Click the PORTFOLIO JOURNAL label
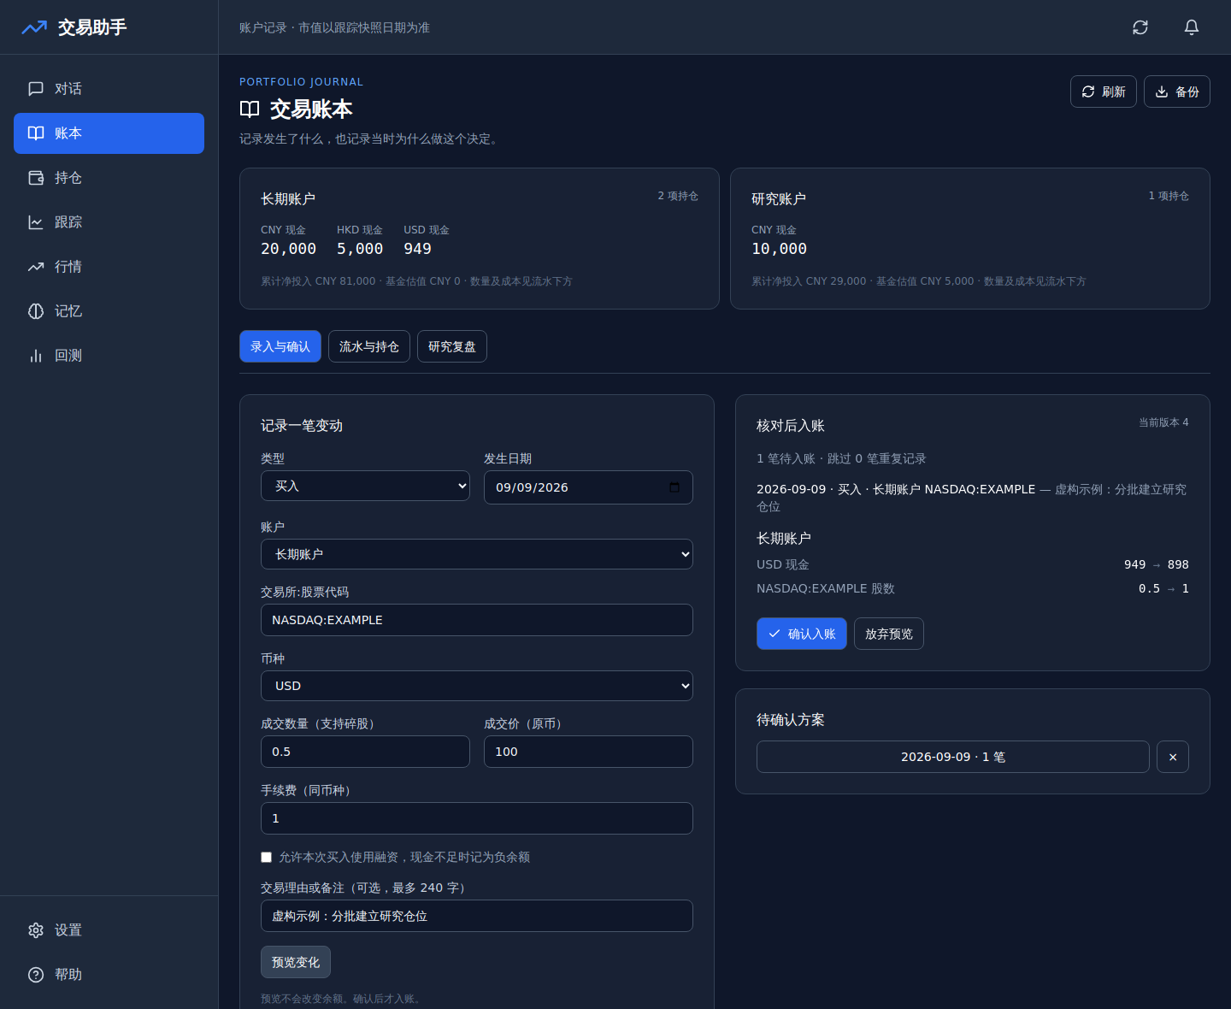 pyautogui.click(x=301, y=82)
